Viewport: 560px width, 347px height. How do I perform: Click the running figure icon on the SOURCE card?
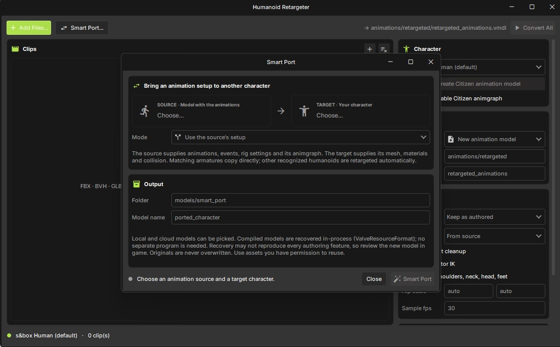(x=145, y=111)
